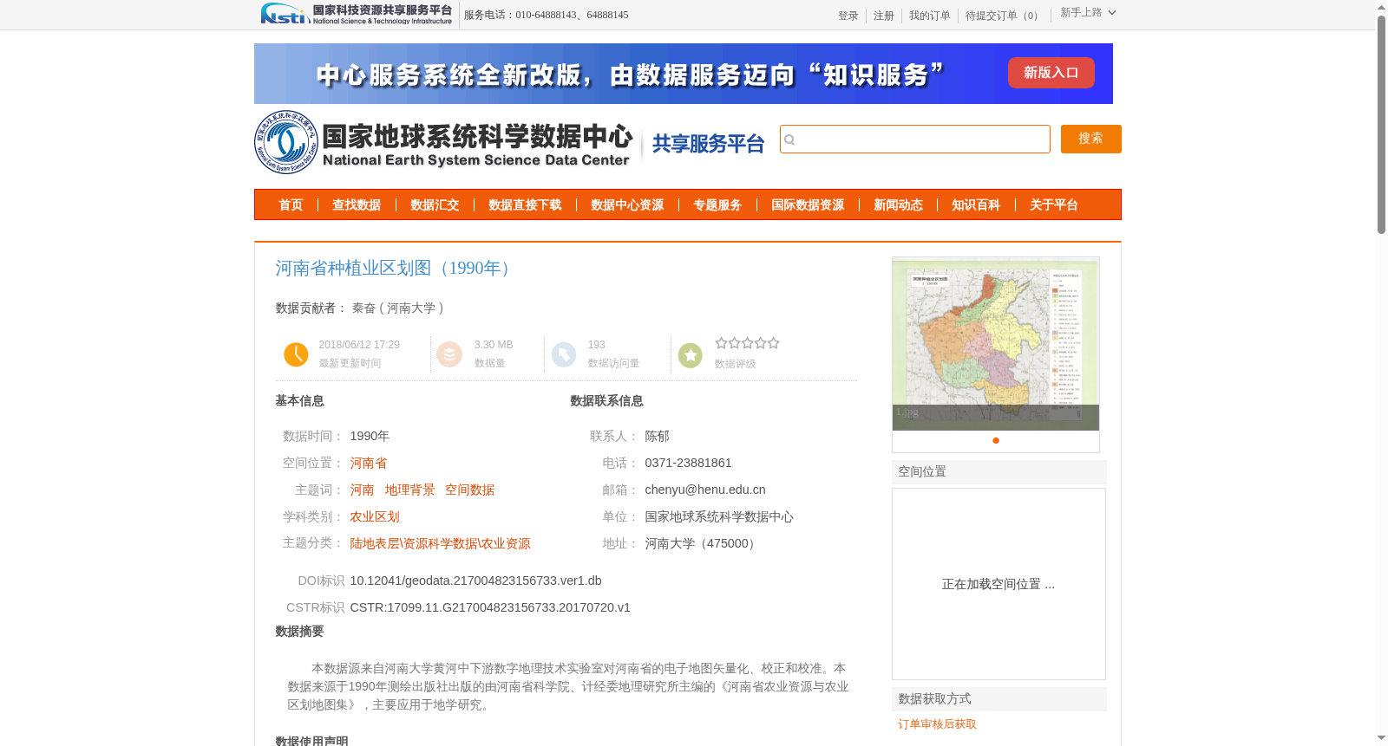1388x746 pixels.
Task: Open the 国际数据资源 menu item
Action: [x=808, y=205]
